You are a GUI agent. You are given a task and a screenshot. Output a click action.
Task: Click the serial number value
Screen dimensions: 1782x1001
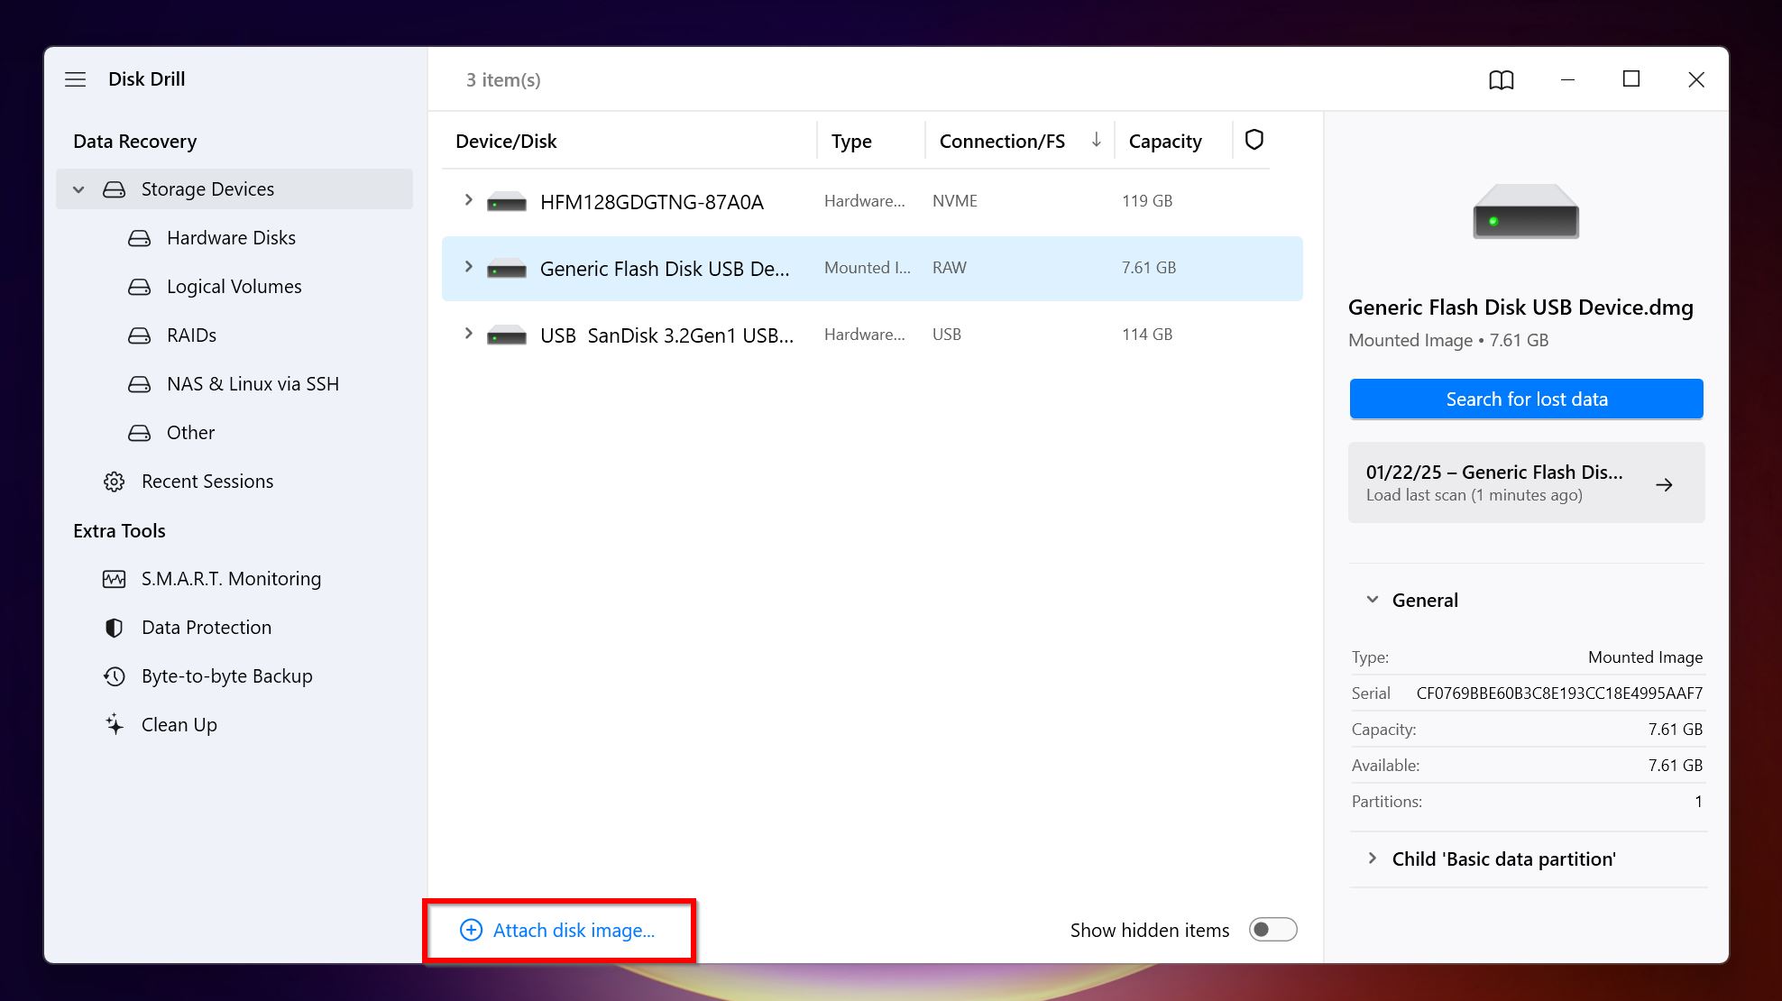point(1559,693)
